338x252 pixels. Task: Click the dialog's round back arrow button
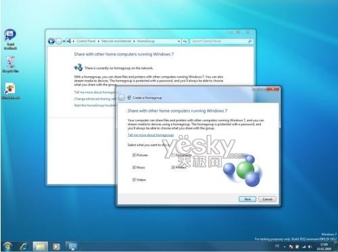(122, 98)
